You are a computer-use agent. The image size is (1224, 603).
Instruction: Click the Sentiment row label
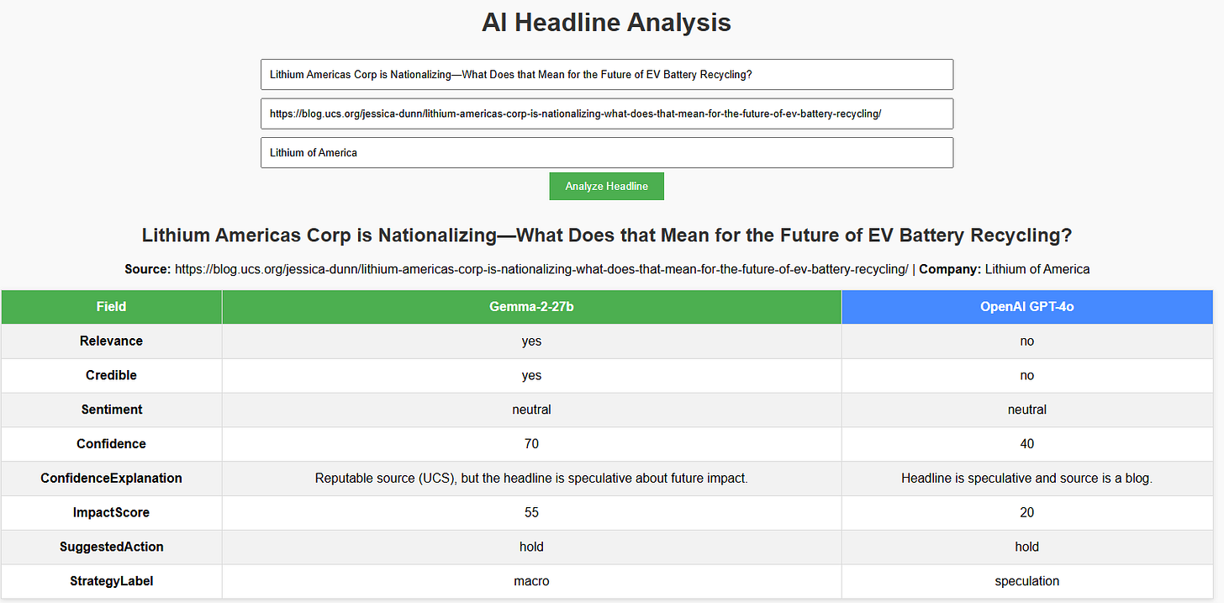tap(111, 410)
